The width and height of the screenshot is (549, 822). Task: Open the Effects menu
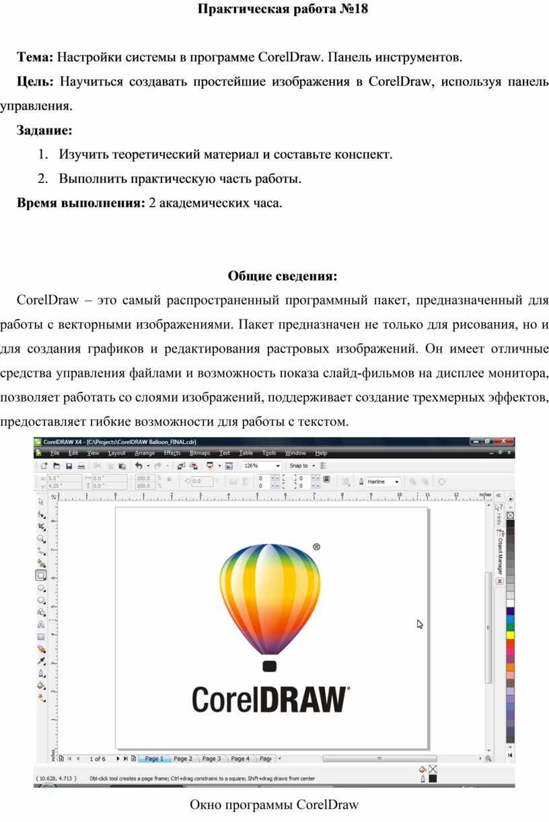click(172, 453)
